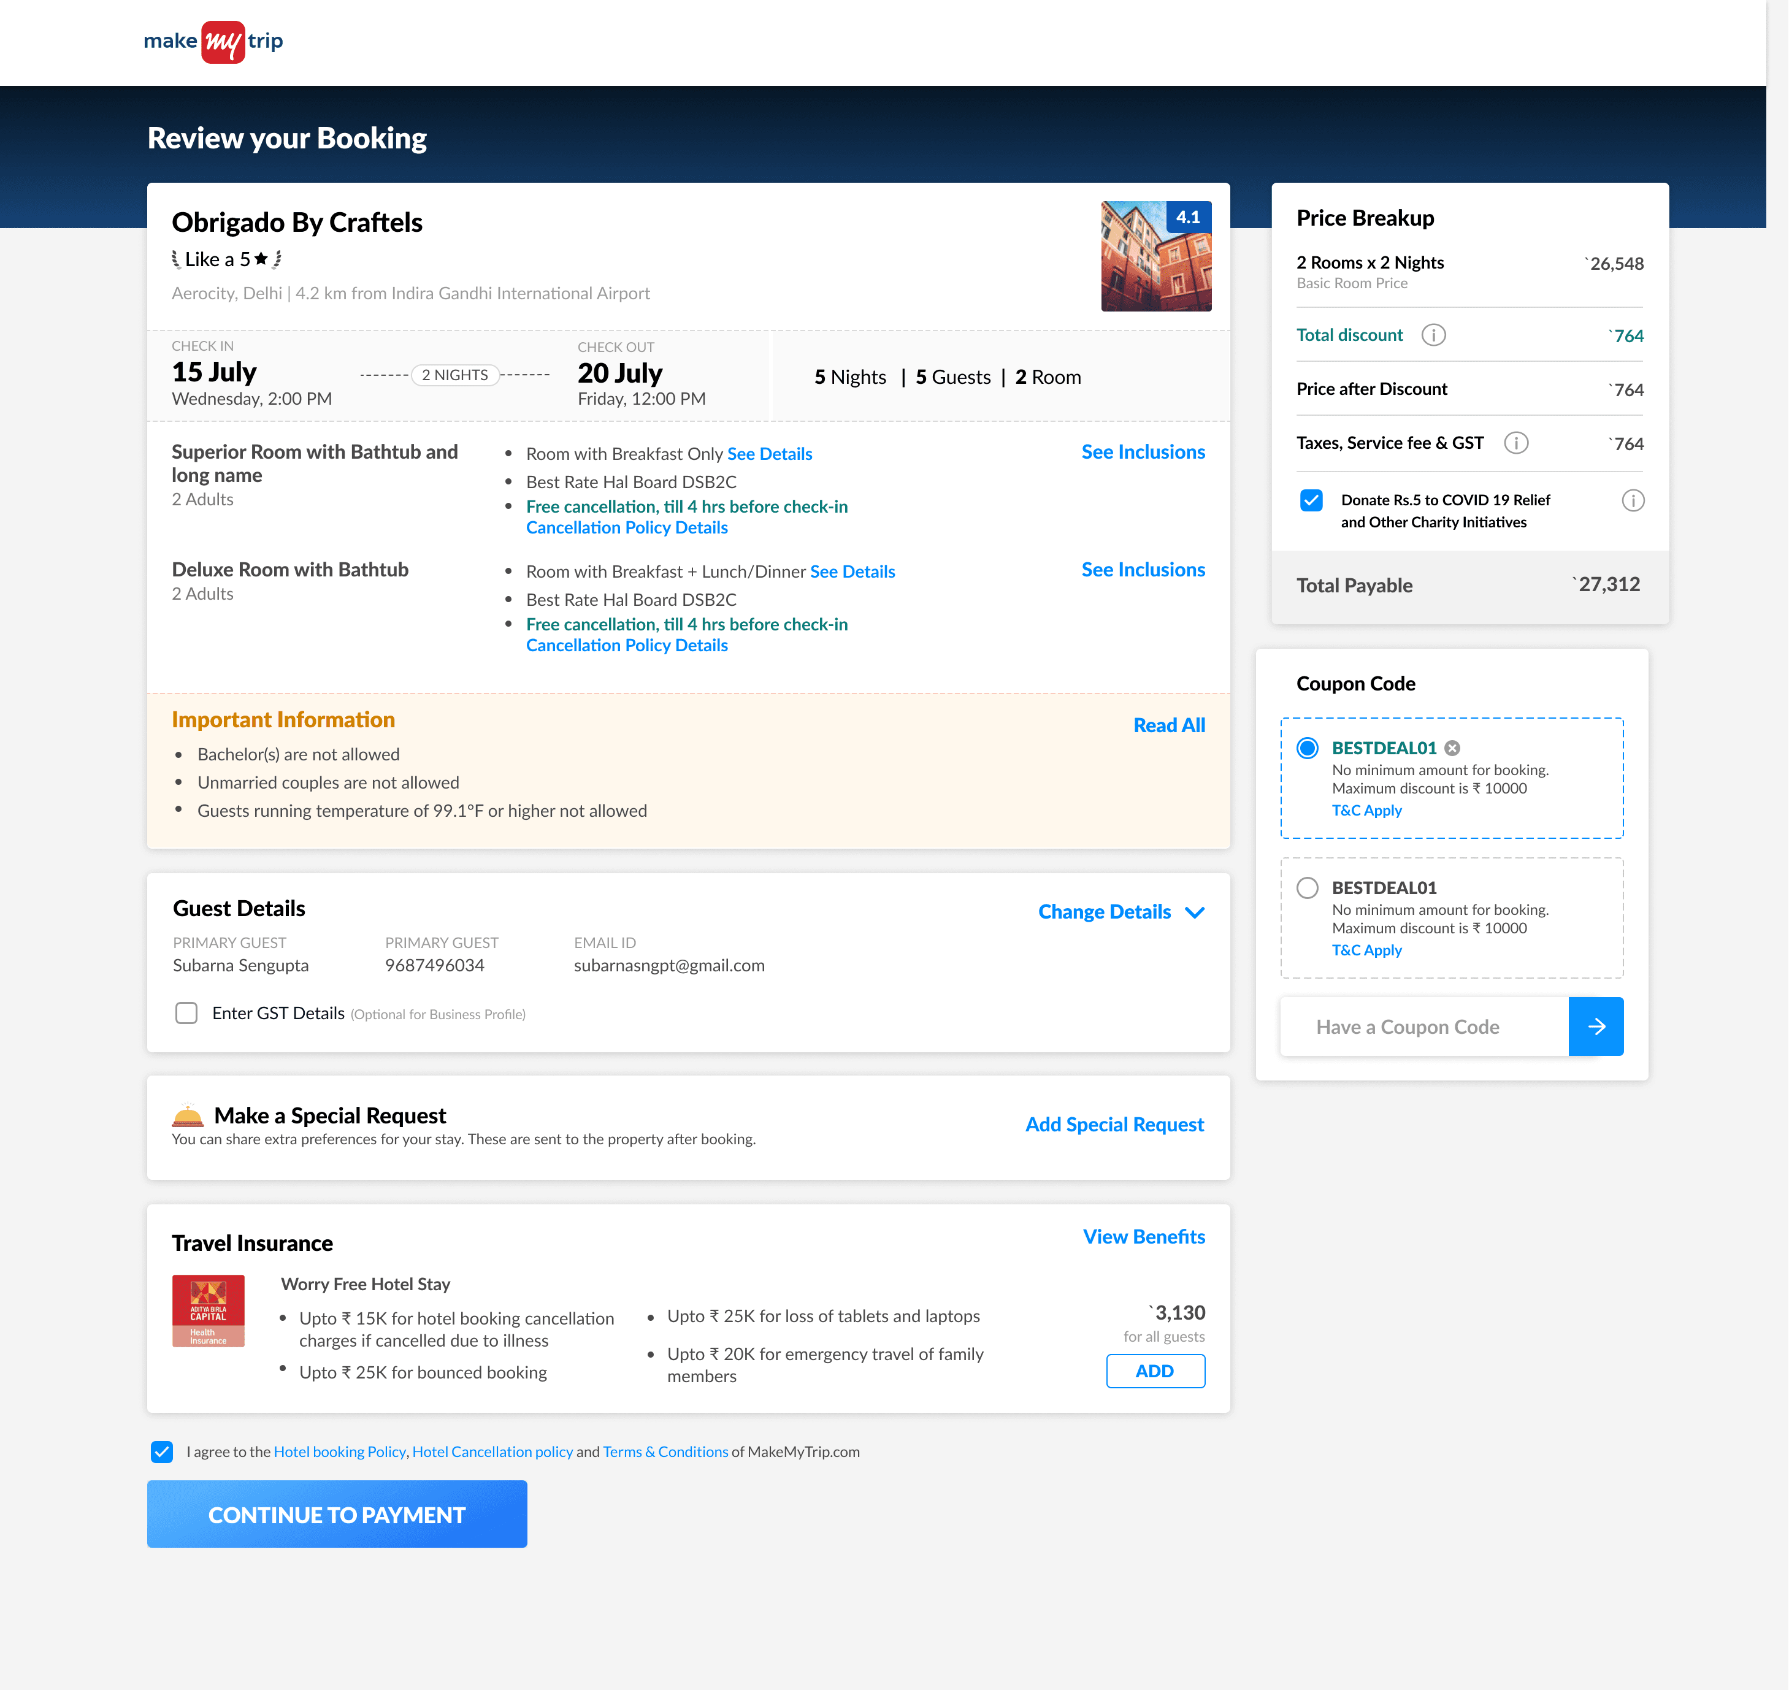The height and width of the screenshot is (1690, 1789).
Task: Remove the applied BESTDEAL01 coupon with the x icon
Action: click(x=1452, y=747)
